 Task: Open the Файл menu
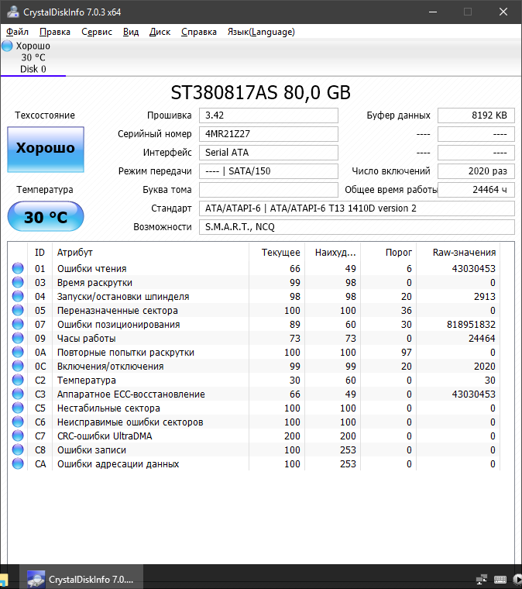pos(17,32)
